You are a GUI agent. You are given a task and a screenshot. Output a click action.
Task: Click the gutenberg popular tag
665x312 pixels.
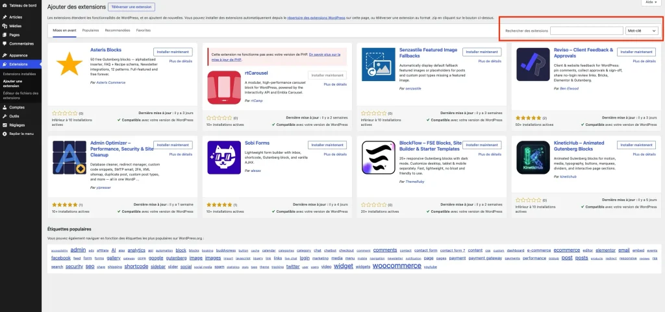coord(176,258)
